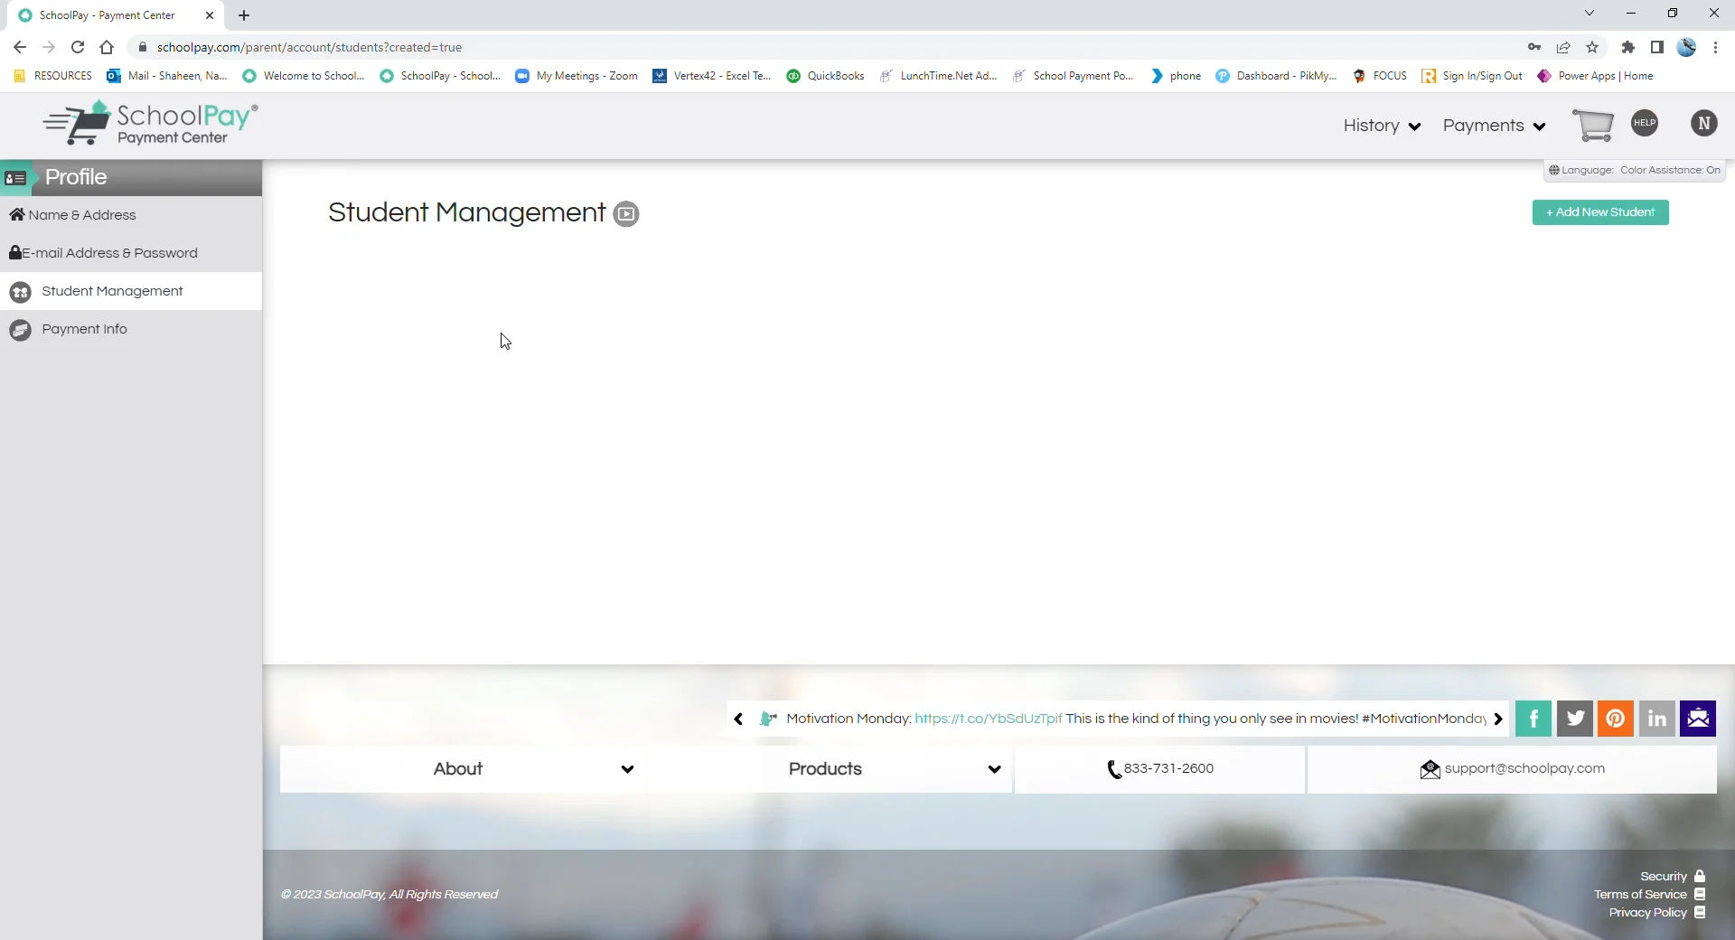Open Payment Info in sidebar
This screenshot has height=940, width=1735.
(131, 329)
